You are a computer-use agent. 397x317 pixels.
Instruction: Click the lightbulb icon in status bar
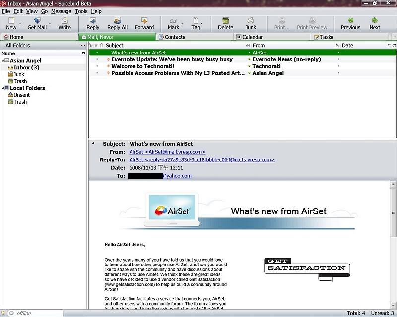3,313
